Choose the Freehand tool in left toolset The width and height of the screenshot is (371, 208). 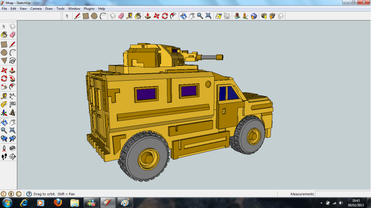pyautogui.click(x=12, y=61)
